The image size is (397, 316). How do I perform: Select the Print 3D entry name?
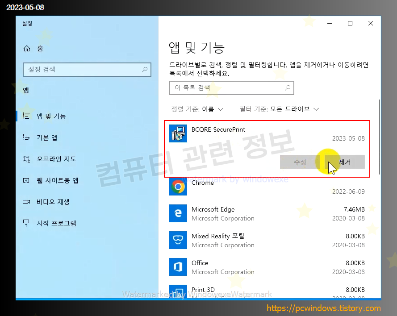pos(203,290)
